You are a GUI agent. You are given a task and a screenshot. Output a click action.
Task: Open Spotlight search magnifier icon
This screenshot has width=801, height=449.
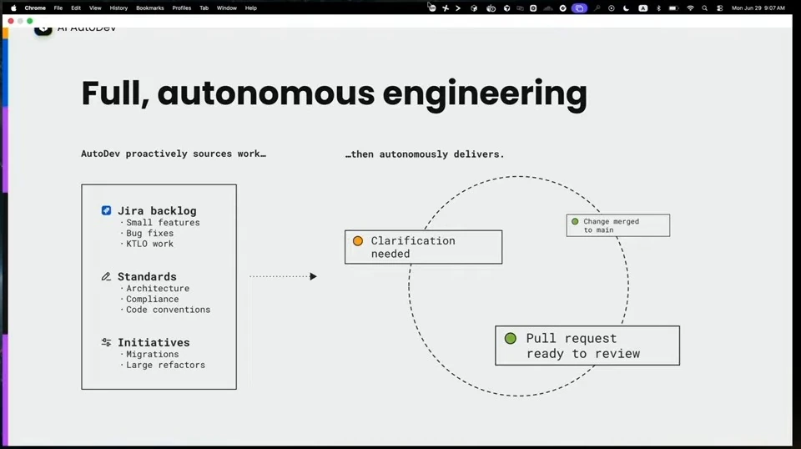704,8
